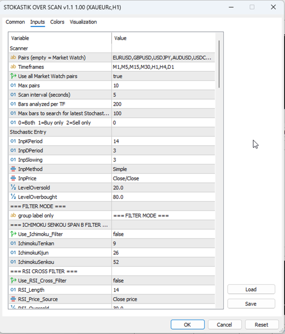This screenshot has height=334, width=285.
Task: Open the InpPrice Close/Close value dropdown
Action: tap(163, 179)
